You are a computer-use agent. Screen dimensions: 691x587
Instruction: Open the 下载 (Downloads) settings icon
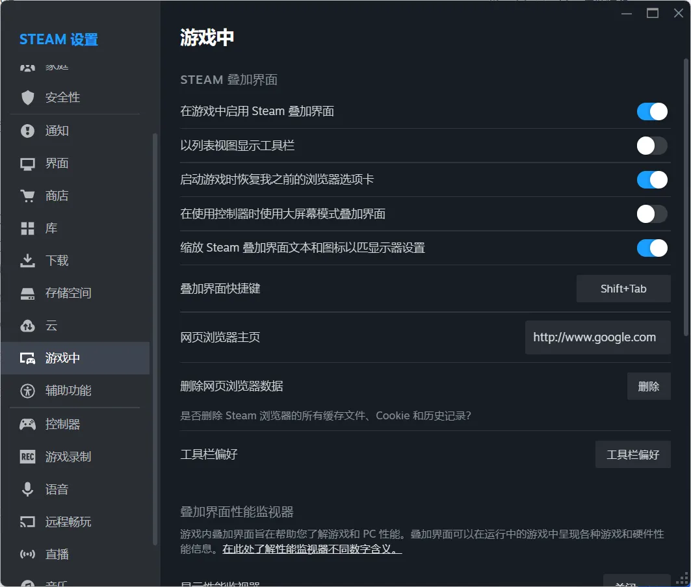click(x=27, y=261)
